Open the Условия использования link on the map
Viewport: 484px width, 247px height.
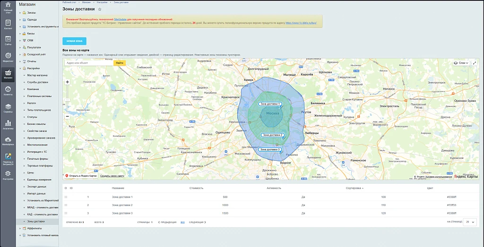coord(439,177)
